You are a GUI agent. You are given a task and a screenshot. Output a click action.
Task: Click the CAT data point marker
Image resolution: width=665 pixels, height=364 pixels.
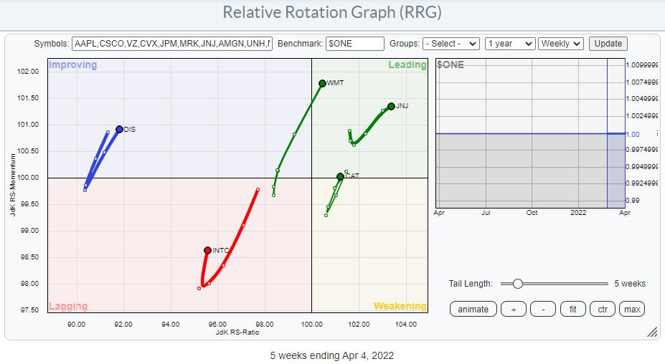[x=340, y=176]
